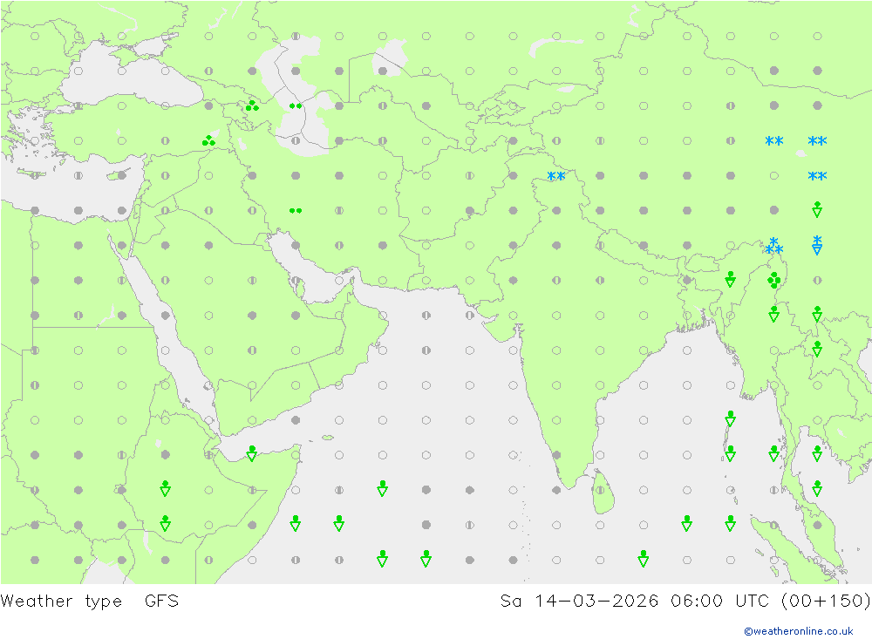Select the grey overcast circle on Cyprus

[x=122, y=176]
